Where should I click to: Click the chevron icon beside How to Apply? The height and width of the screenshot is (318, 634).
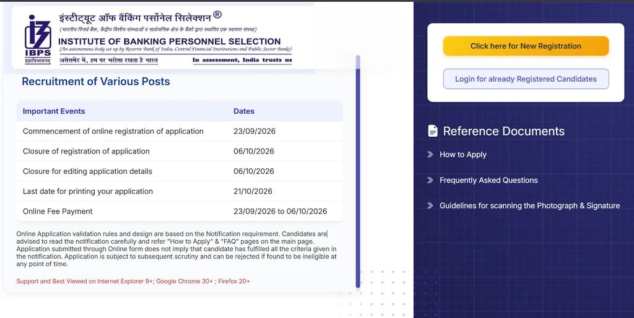coord(430,154)
